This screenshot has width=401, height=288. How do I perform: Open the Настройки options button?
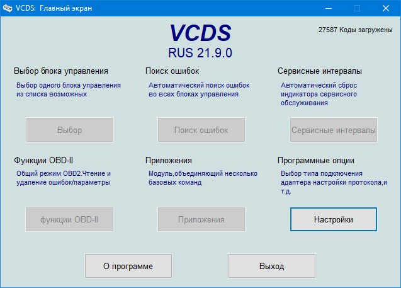pyautogui.click(x=334, y=219)
